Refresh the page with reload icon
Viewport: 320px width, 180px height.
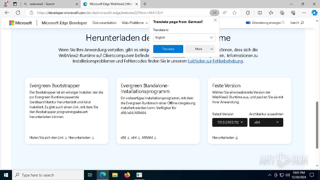(x=18, y=13)
